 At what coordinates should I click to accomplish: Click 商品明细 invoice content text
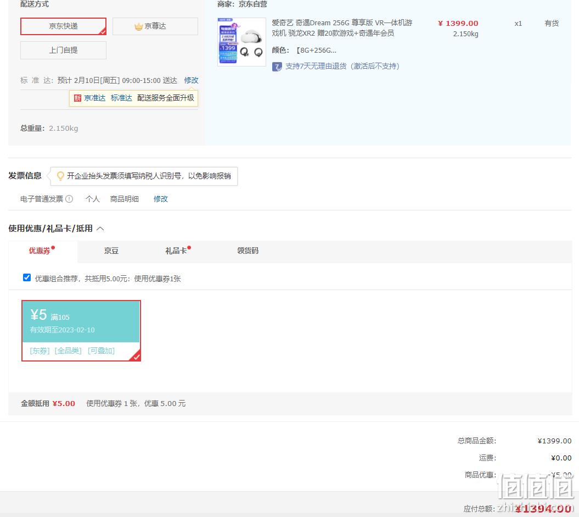124,199
